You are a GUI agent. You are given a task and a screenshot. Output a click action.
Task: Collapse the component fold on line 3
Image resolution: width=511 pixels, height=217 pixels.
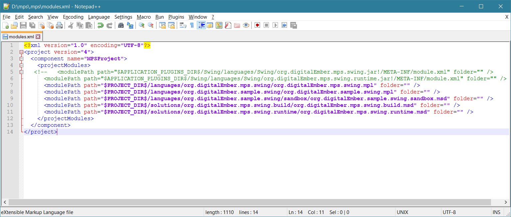click(21, 59)
